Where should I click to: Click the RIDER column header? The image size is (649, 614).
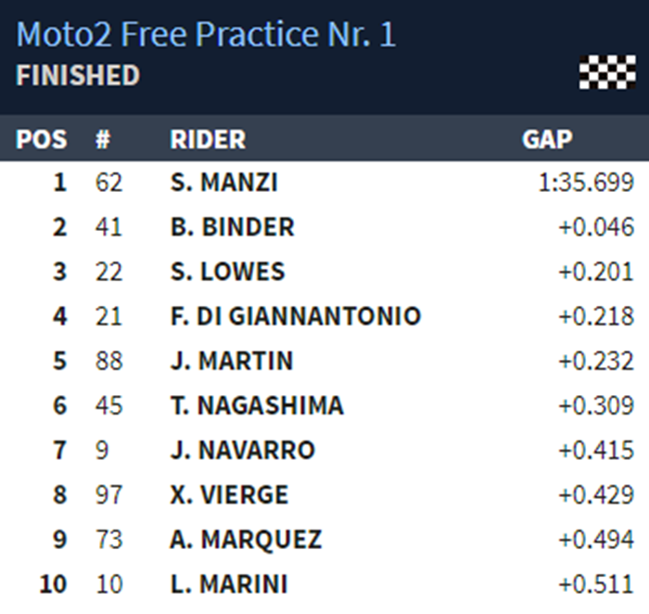coord(208,139)
